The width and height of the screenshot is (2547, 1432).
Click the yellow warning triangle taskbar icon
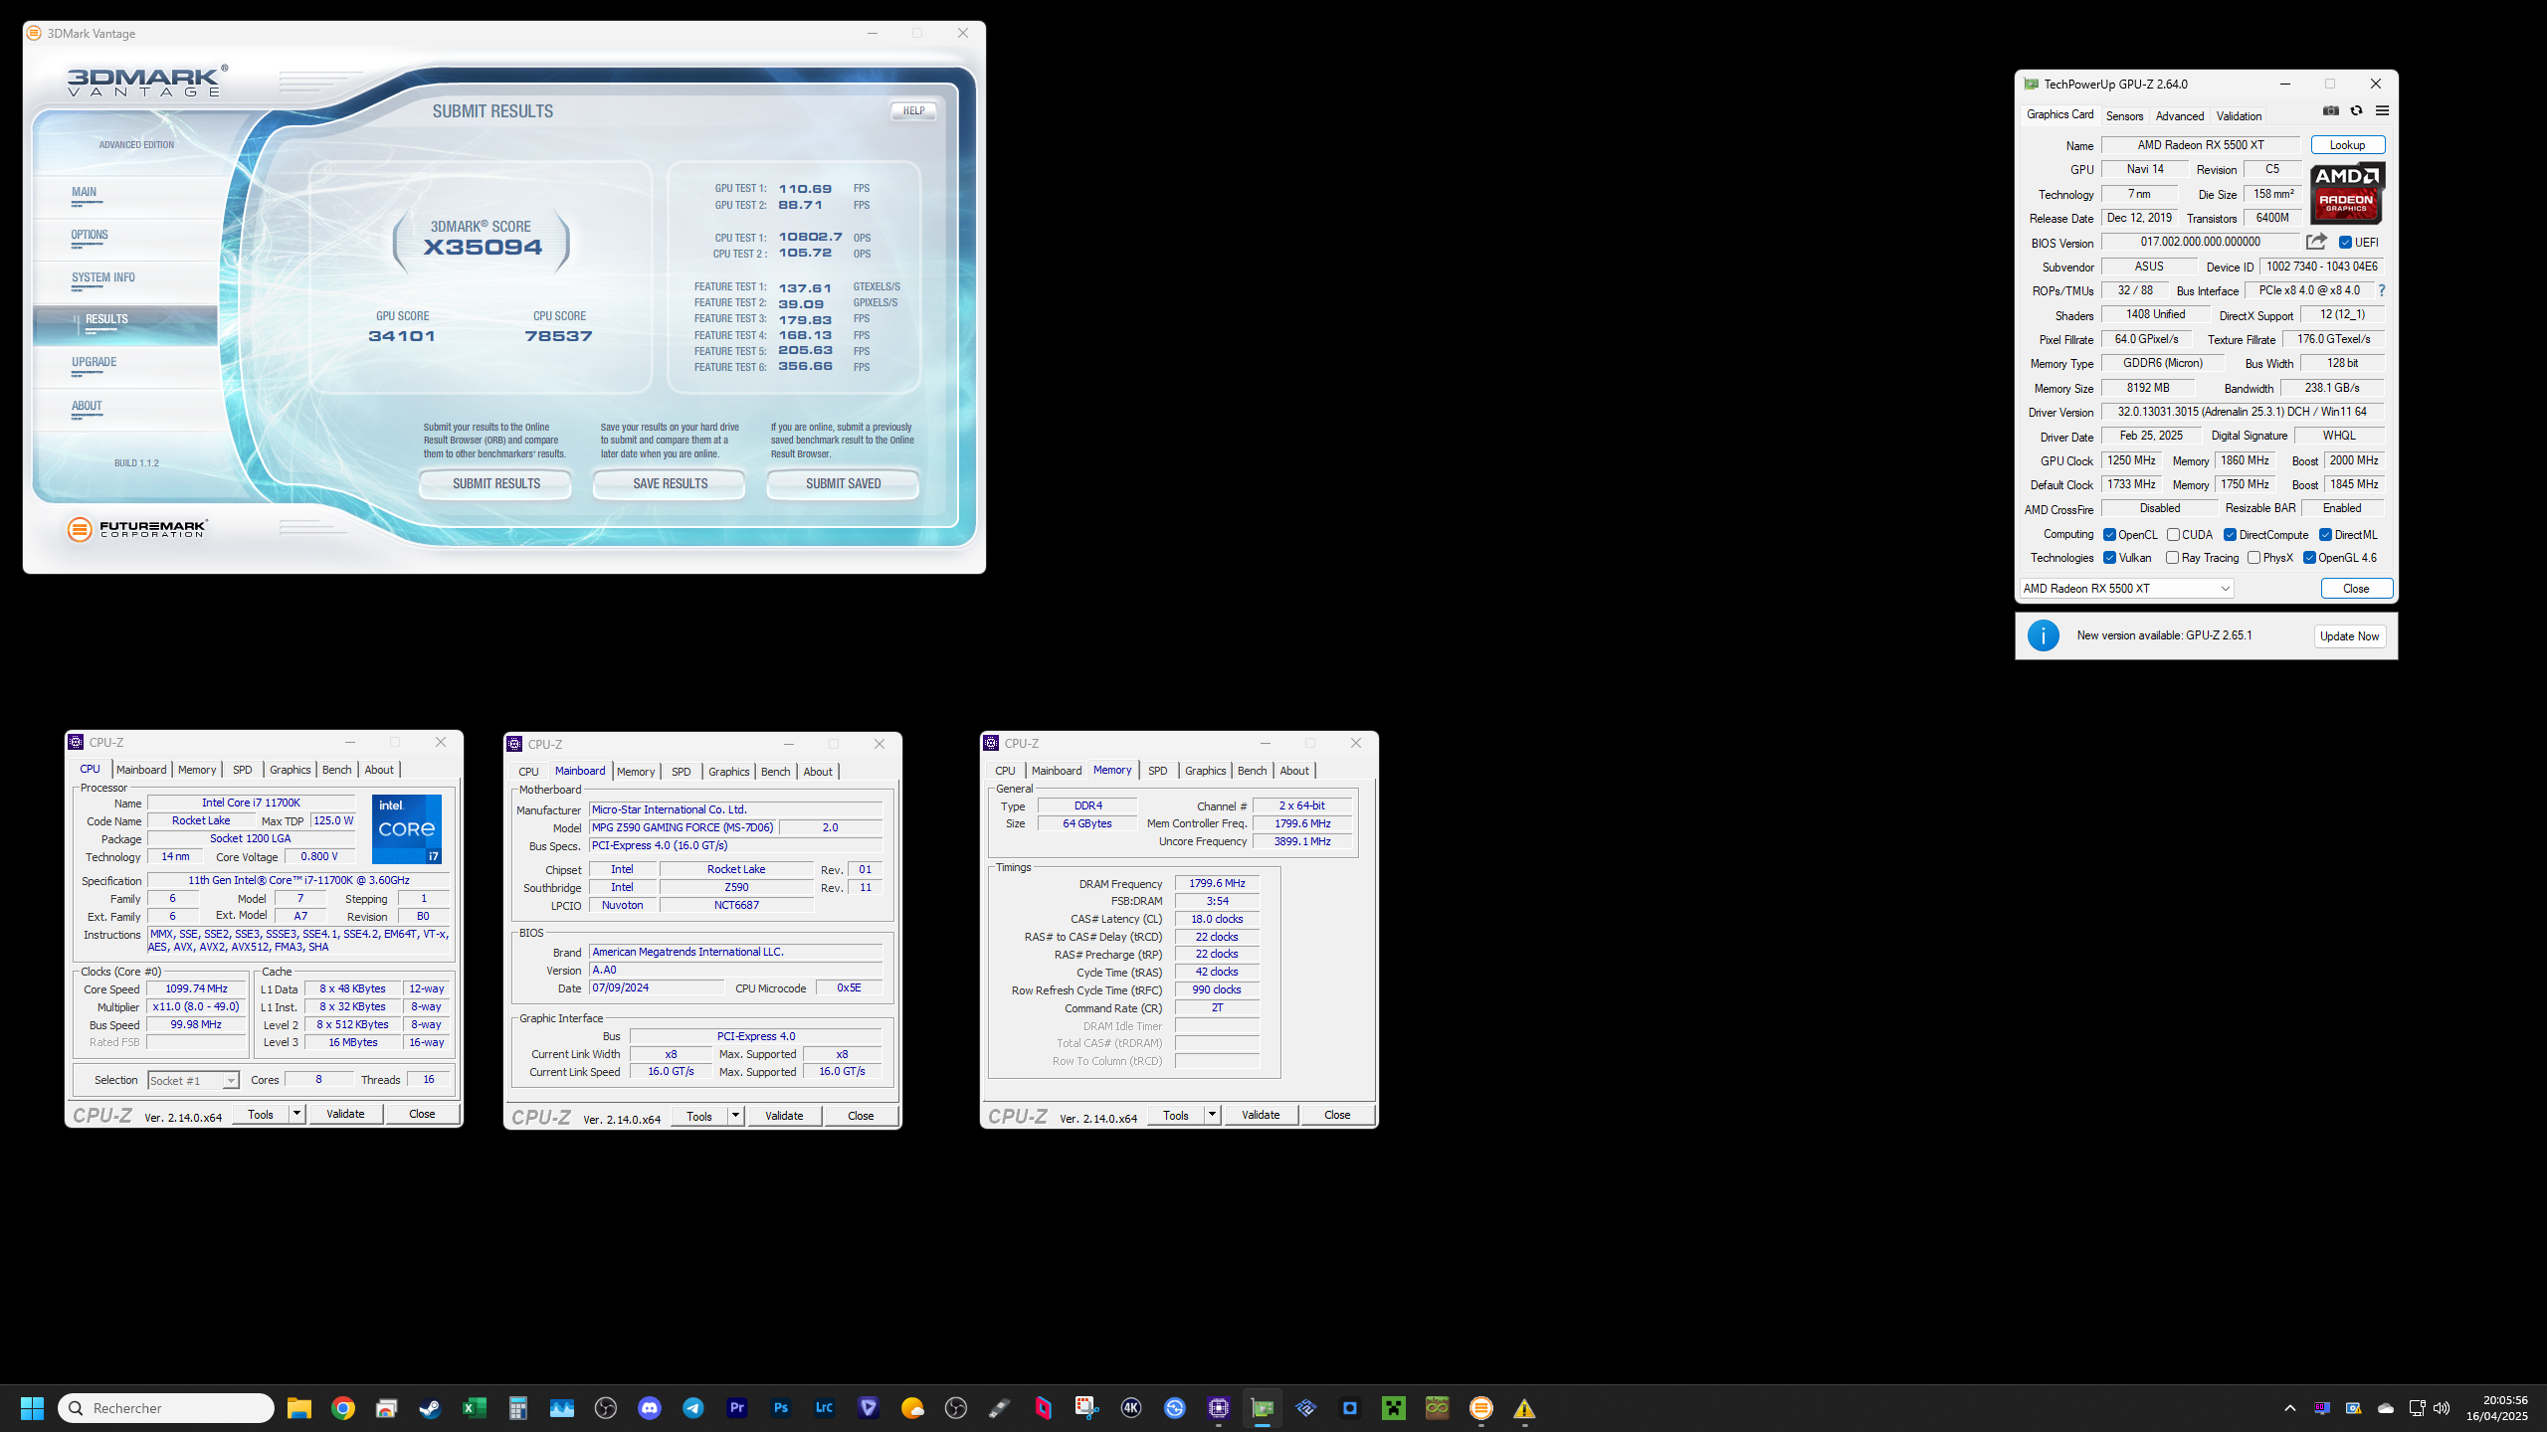click(1524, 1408)
